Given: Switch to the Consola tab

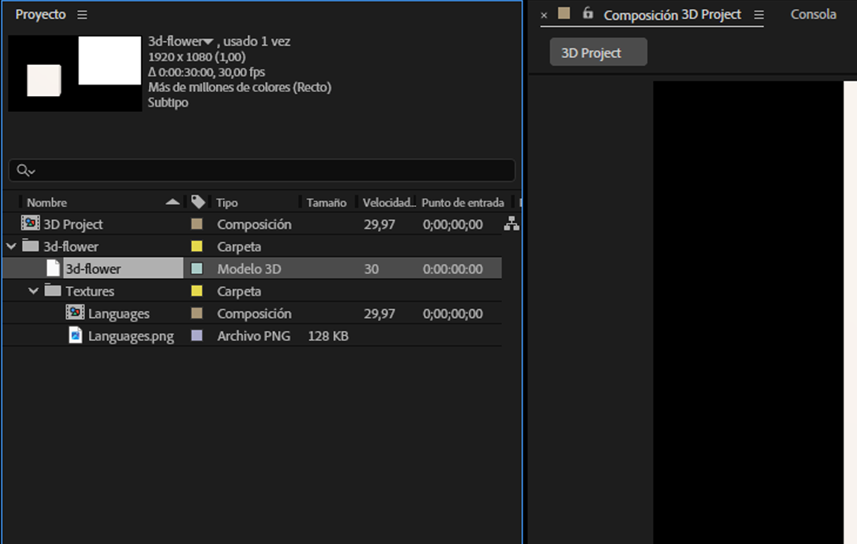Looking at the screenshot, I should (x=813, y=14).
